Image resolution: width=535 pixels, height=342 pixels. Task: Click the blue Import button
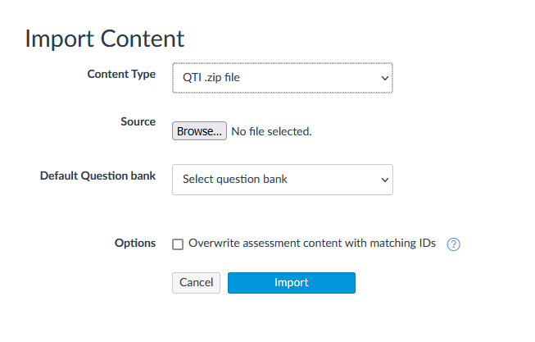click(x=292, y=283)
